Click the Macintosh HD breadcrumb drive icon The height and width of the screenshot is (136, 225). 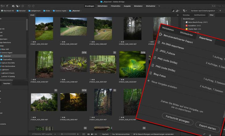pyautogui.click(x=2, y=10)
